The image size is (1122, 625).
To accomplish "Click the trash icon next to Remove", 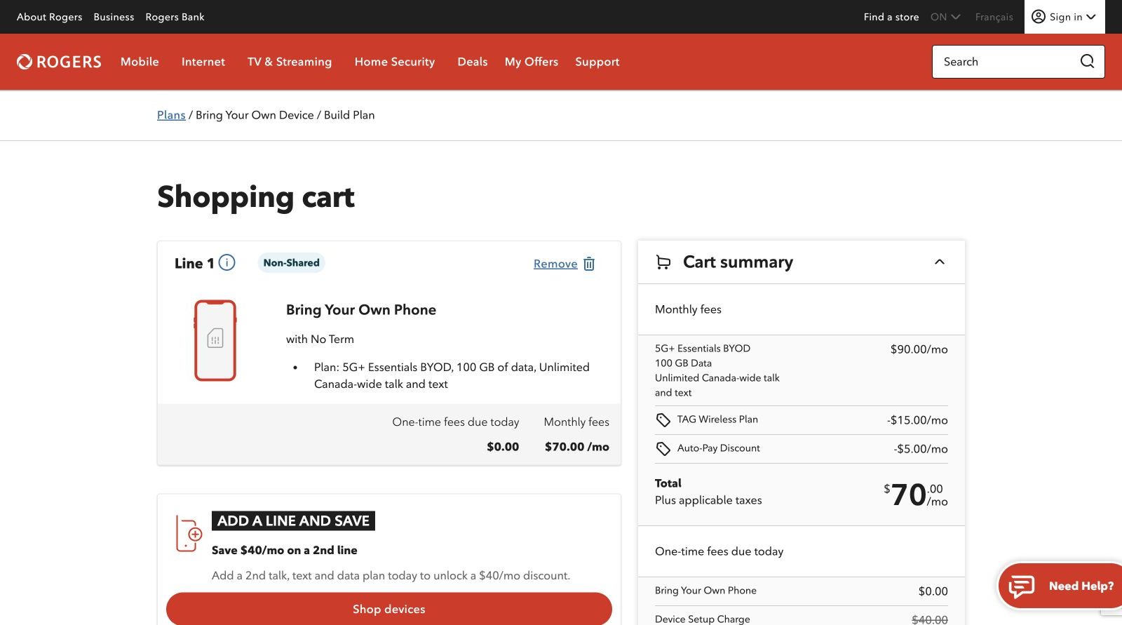I will (589, 264).
